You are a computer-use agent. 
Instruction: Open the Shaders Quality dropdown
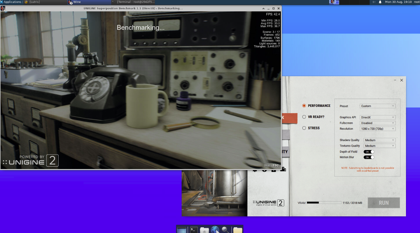(x=380, y=140)
